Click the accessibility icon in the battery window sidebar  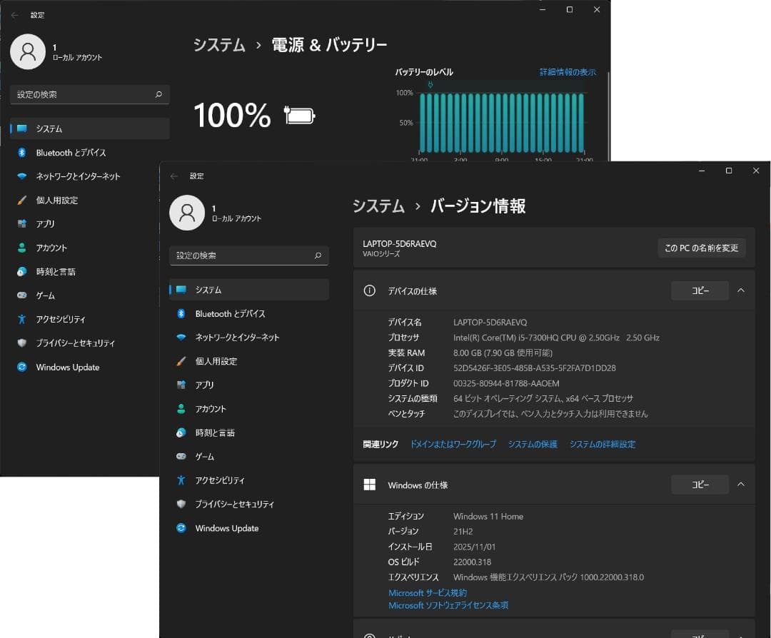(21, 319)
